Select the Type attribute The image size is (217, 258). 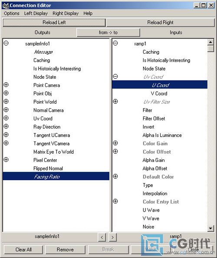(x=148, y=185)
